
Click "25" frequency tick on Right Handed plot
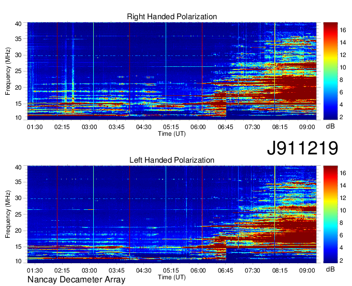click(18, 71)
